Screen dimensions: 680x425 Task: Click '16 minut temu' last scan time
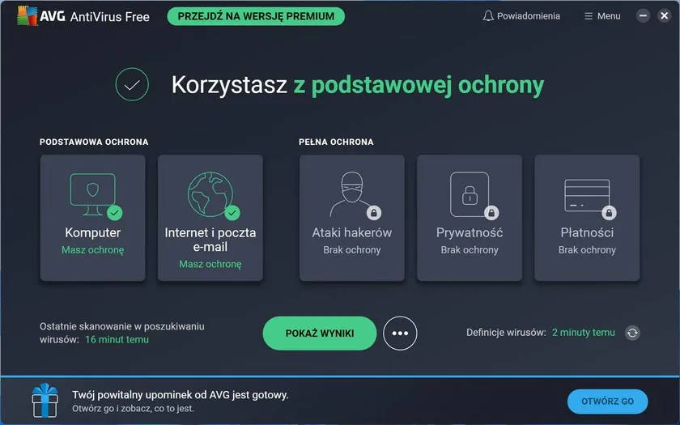[117, 339]
